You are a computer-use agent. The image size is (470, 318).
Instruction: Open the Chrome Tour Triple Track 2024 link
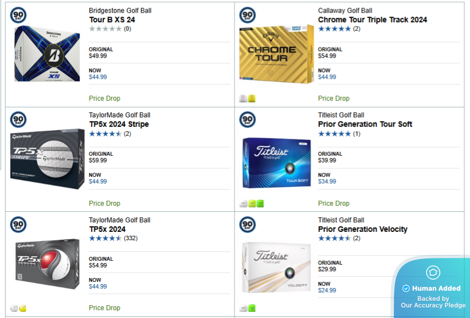pos(372,19)
